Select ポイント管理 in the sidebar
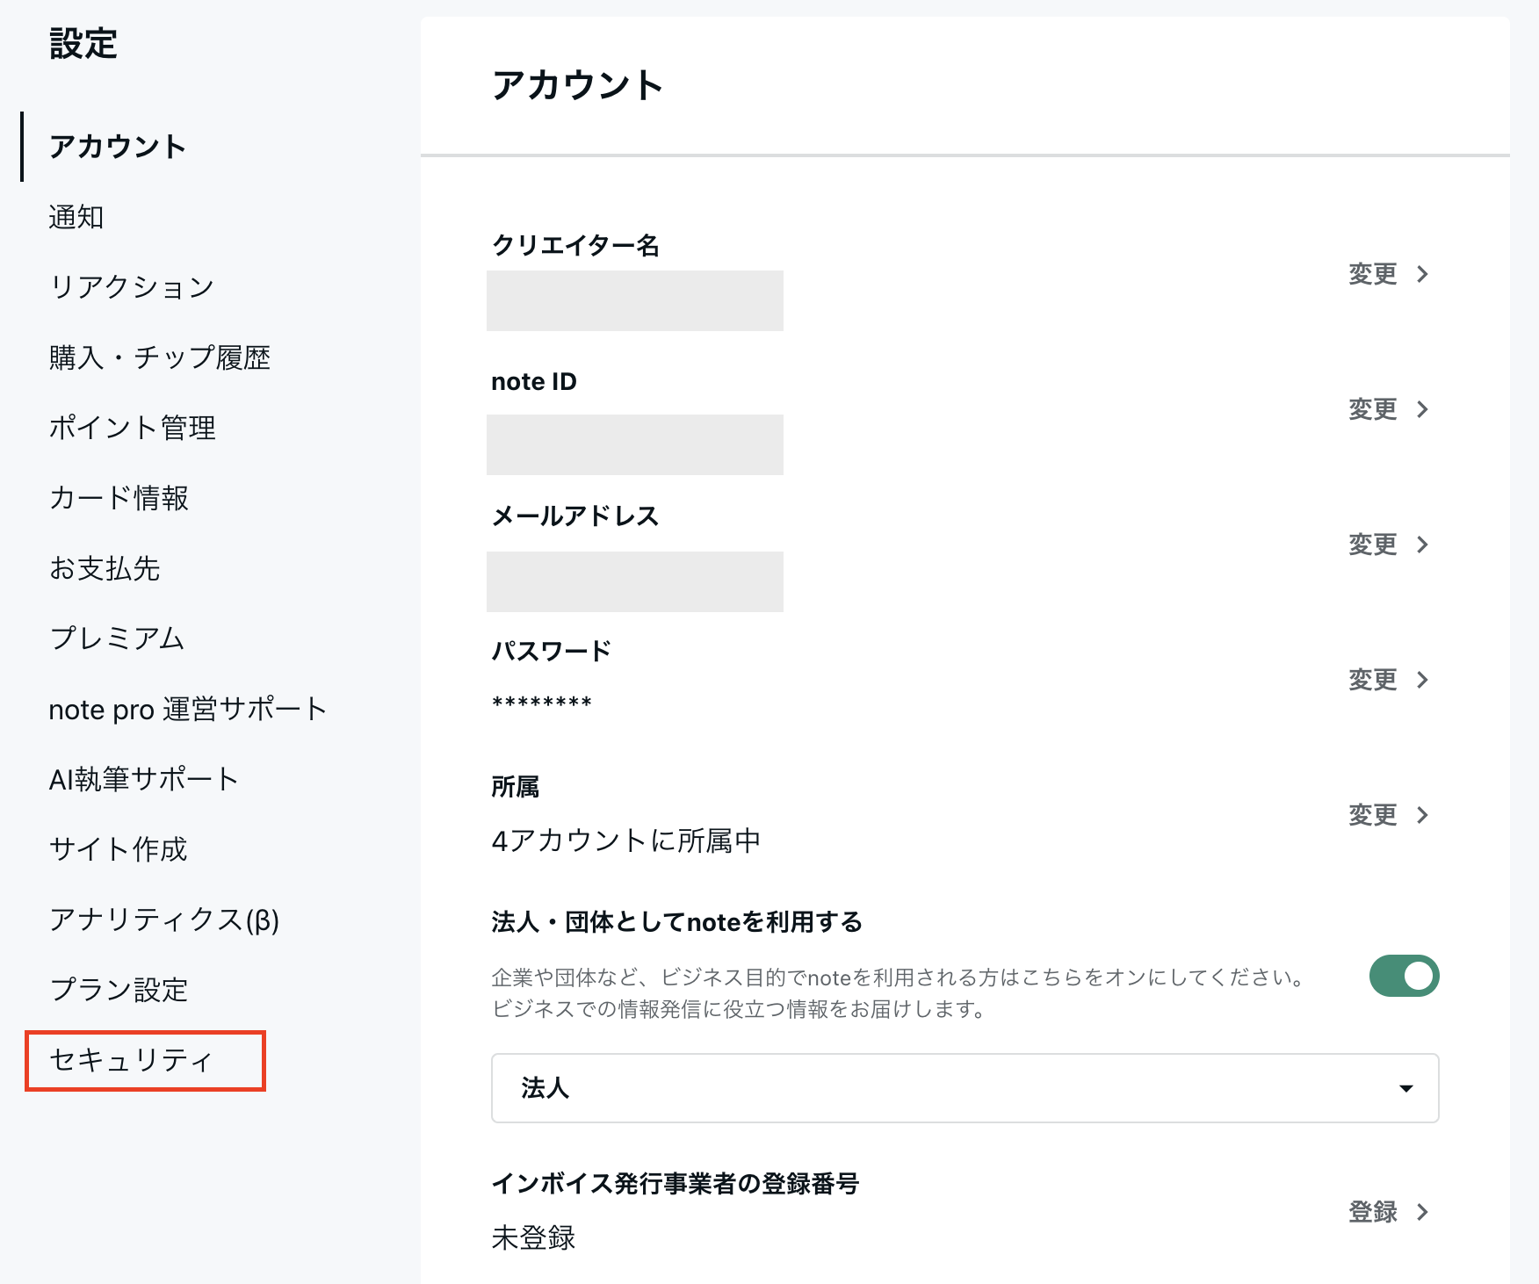Viewport: 1539px width, 1284px height. 133,428
